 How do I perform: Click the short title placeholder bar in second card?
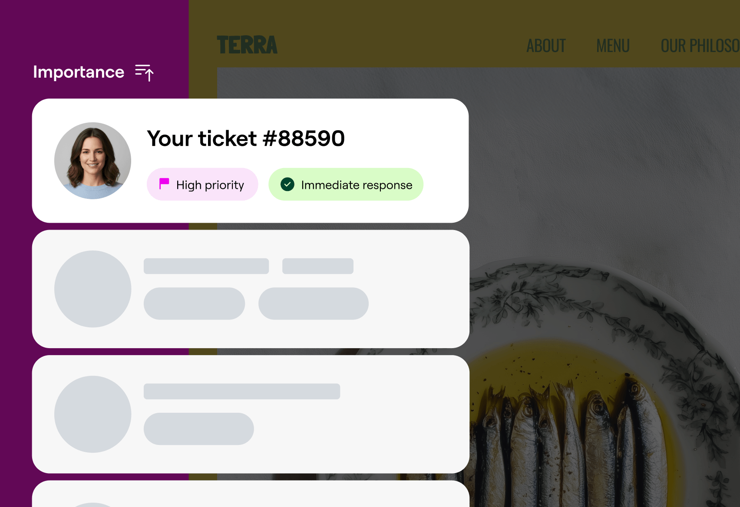(x=318, y=266)
